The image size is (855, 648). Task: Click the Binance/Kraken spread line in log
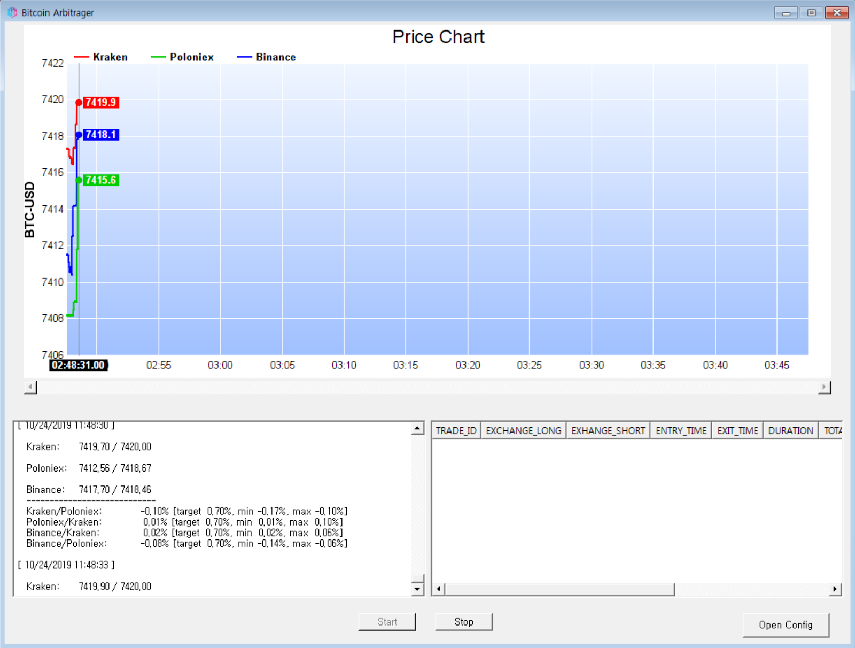pos(184,533)
